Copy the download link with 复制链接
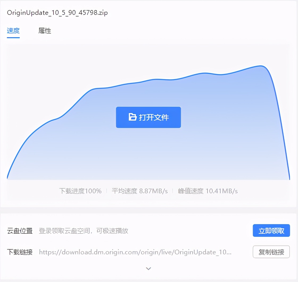Viewport: 298px width, 282px height. pyautogui.click(x=271, y=252)
